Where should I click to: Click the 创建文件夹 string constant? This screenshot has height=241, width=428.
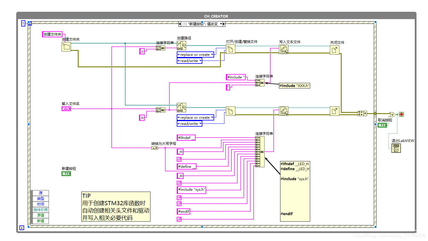[x=52, y=34]
